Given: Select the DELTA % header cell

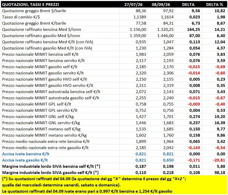Looking at the screenshot, I should coord(215,4).
